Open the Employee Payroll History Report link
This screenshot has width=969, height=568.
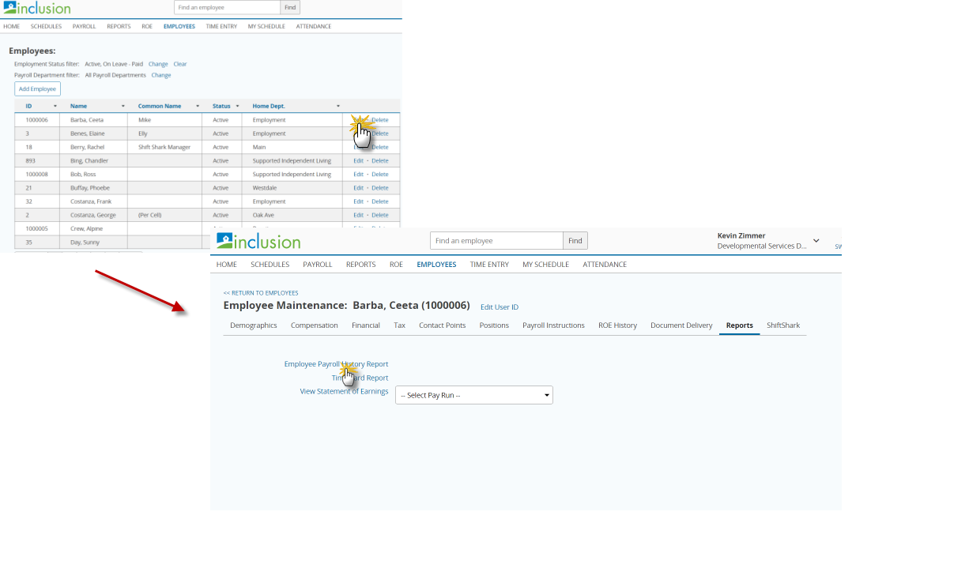[336, 364]
